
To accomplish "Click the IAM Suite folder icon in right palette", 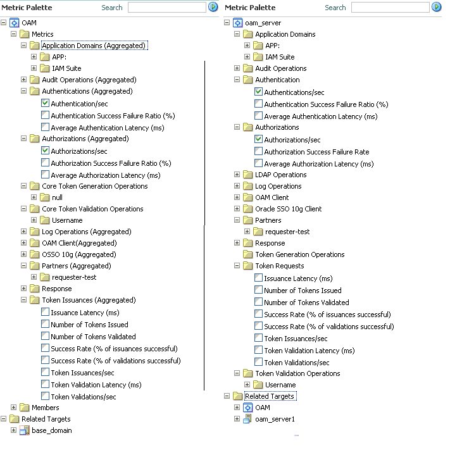I will (258, 57).
